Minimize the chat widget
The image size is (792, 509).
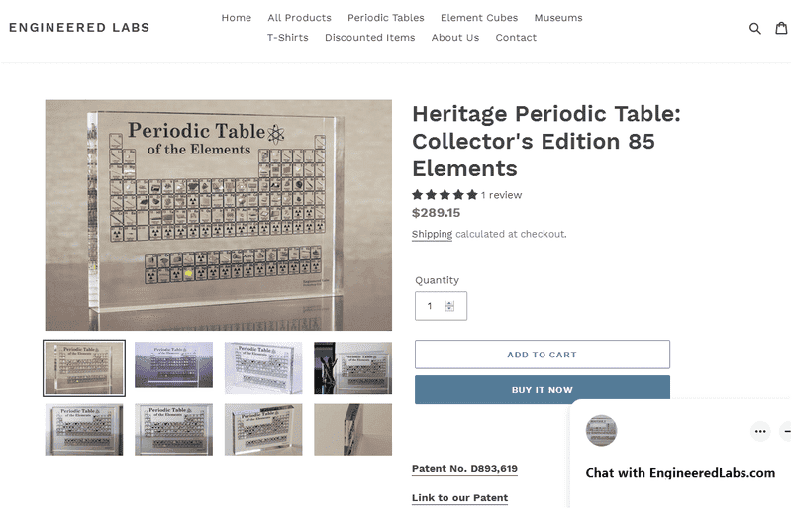click(x=786, y=431)
